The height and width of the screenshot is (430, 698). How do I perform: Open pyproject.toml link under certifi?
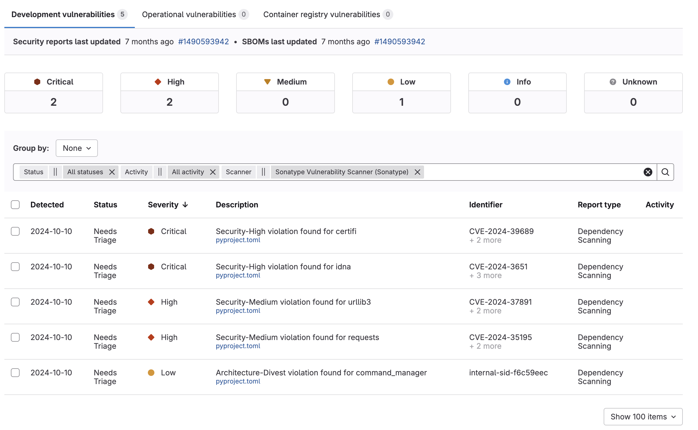click(238, 240)
